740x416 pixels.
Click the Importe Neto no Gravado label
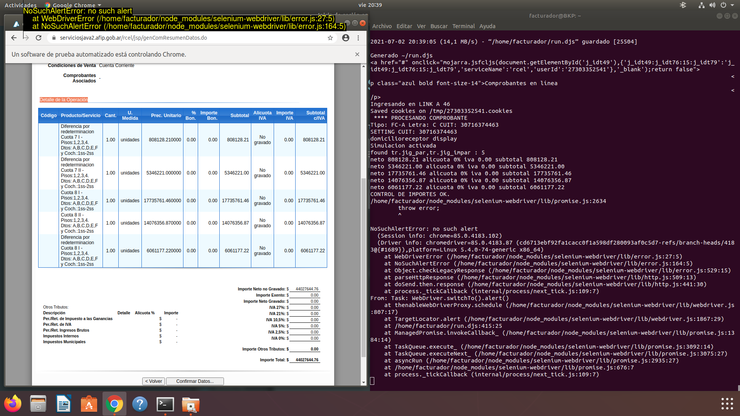pyautogui.click(x=261, y=289)
